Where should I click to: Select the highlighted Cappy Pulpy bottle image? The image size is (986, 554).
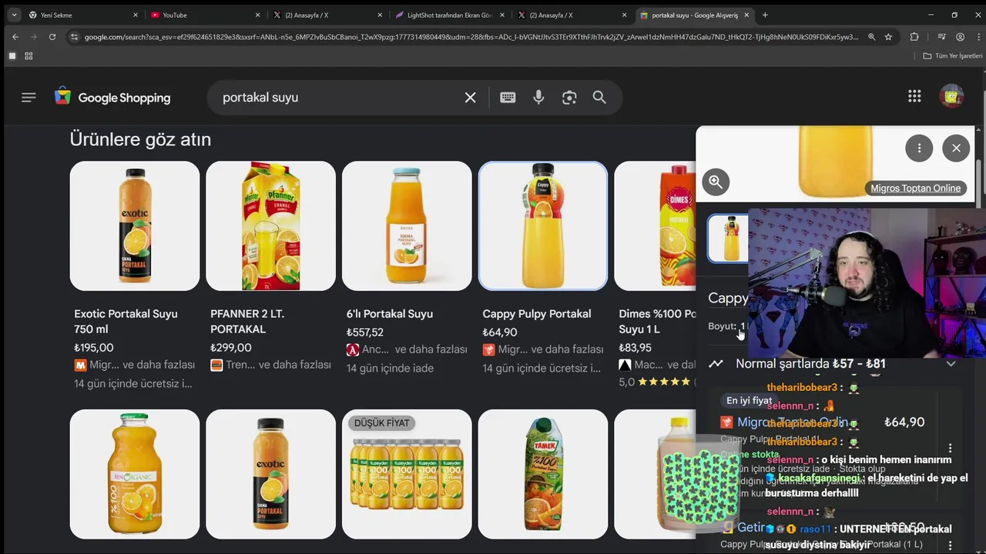tap(543, 225)
